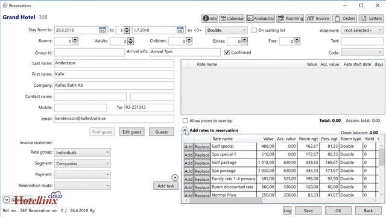Adjust the nights stepper next to 'to'
This screenshot has width=386, height=217.
pyautogui.click(x=127, y=30)
